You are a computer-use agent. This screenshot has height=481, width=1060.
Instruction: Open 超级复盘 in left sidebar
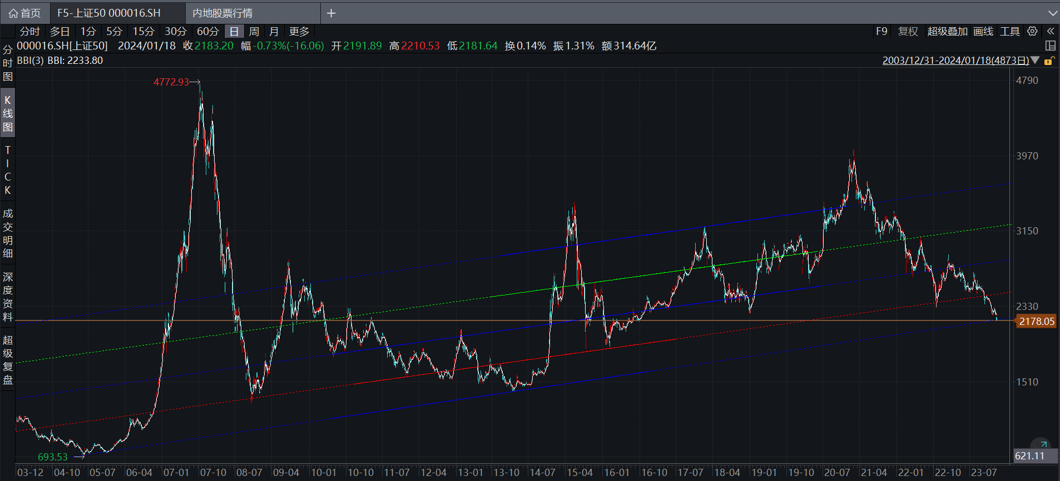[8, 360]
